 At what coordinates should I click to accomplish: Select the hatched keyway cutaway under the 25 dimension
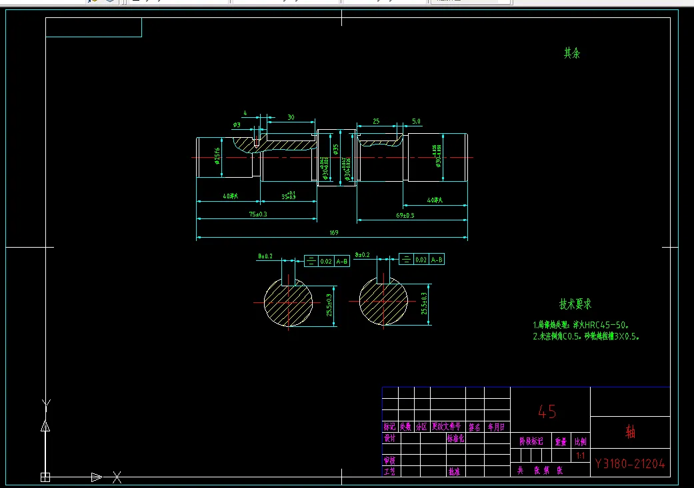(381, 141)
